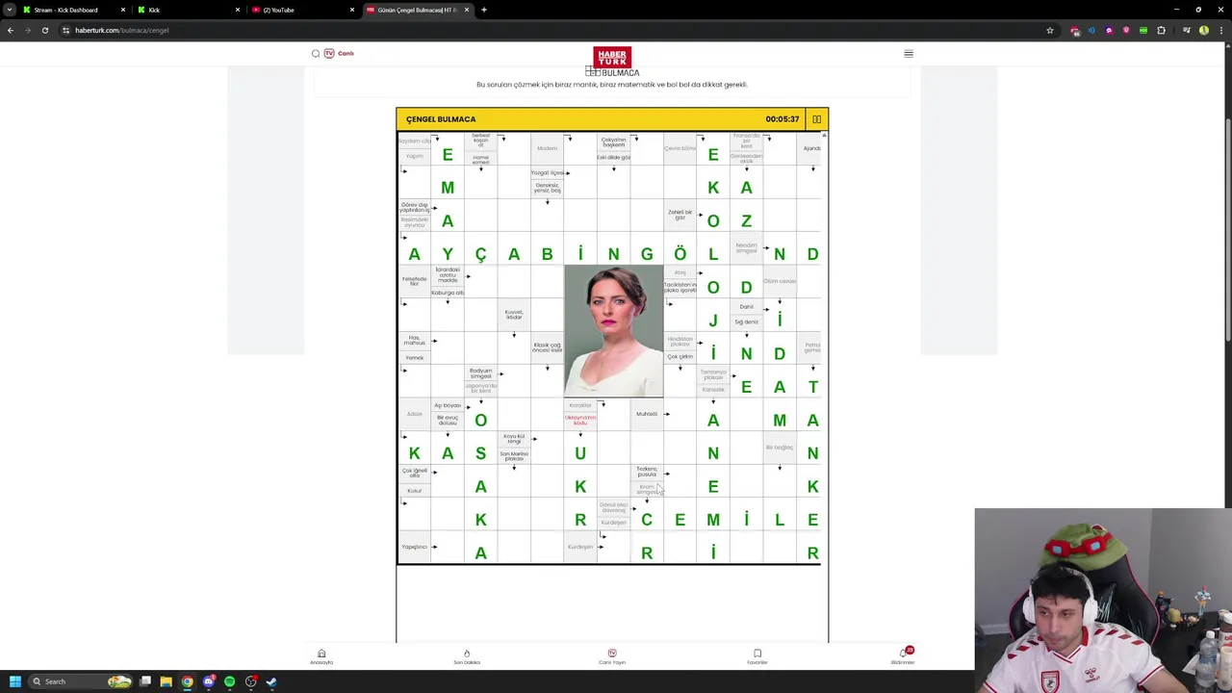Open Favoriler in bottom nav
The width and height of the screenshot is (1232, 693).
click(757, 656)
